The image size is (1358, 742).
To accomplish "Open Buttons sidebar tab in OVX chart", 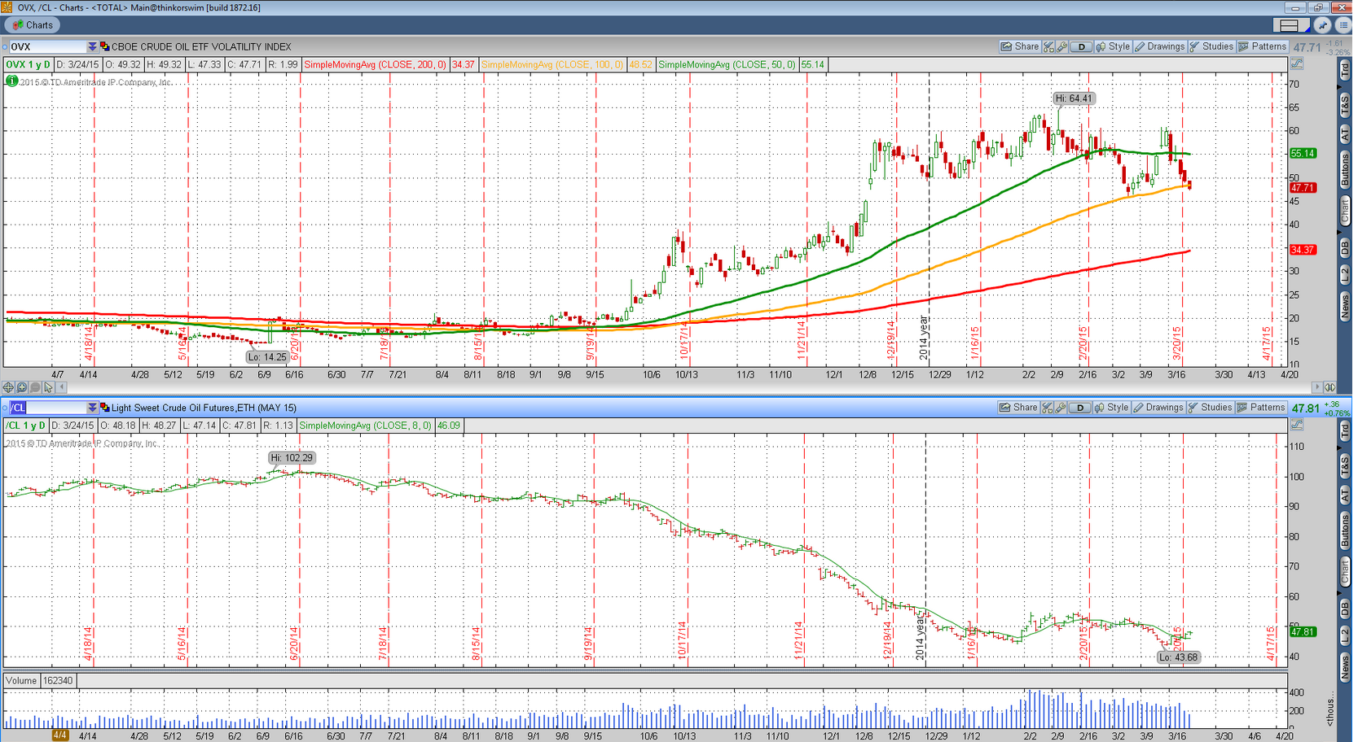I will 1344,169.
